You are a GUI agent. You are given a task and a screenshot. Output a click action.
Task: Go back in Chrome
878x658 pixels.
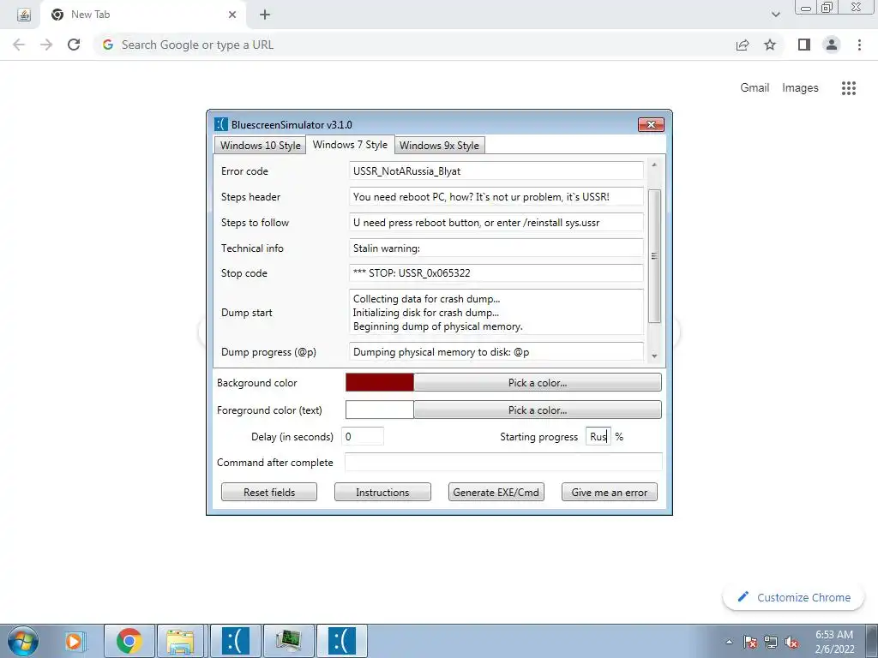coord(19,45)
